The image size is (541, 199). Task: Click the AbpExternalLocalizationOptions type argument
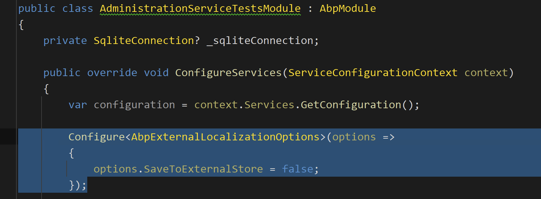[225, 137]
